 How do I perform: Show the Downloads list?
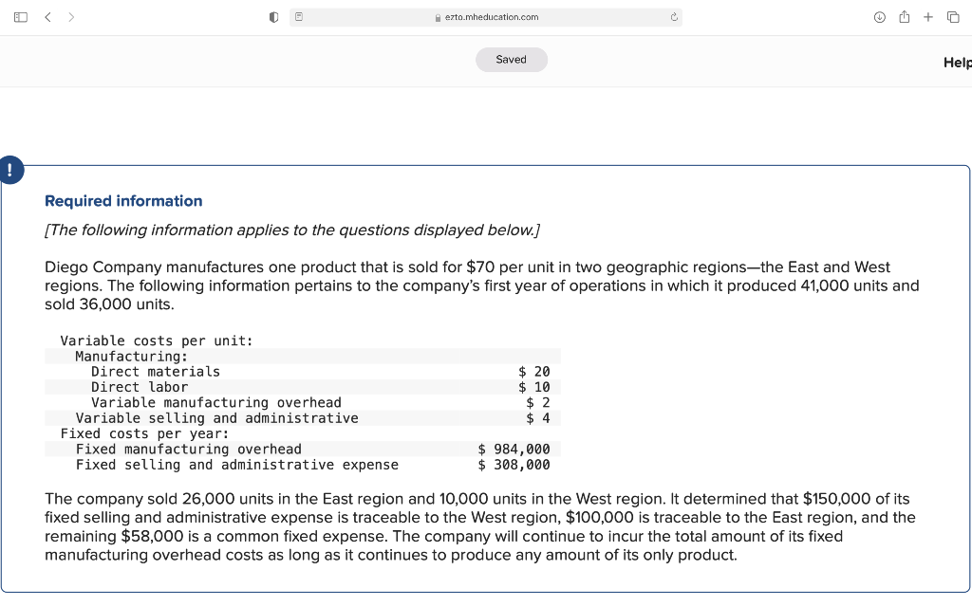(880, 16)
